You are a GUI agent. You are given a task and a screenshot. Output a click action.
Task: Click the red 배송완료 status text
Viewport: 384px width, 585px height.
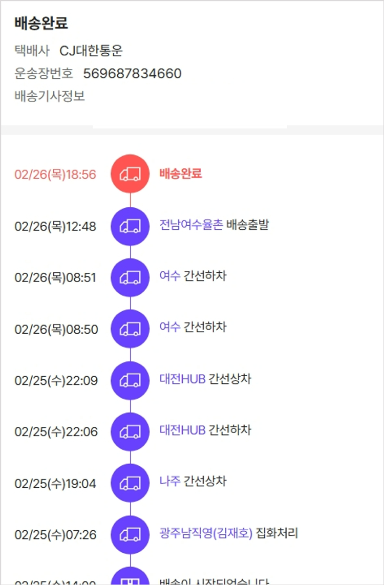click(180, 174)
